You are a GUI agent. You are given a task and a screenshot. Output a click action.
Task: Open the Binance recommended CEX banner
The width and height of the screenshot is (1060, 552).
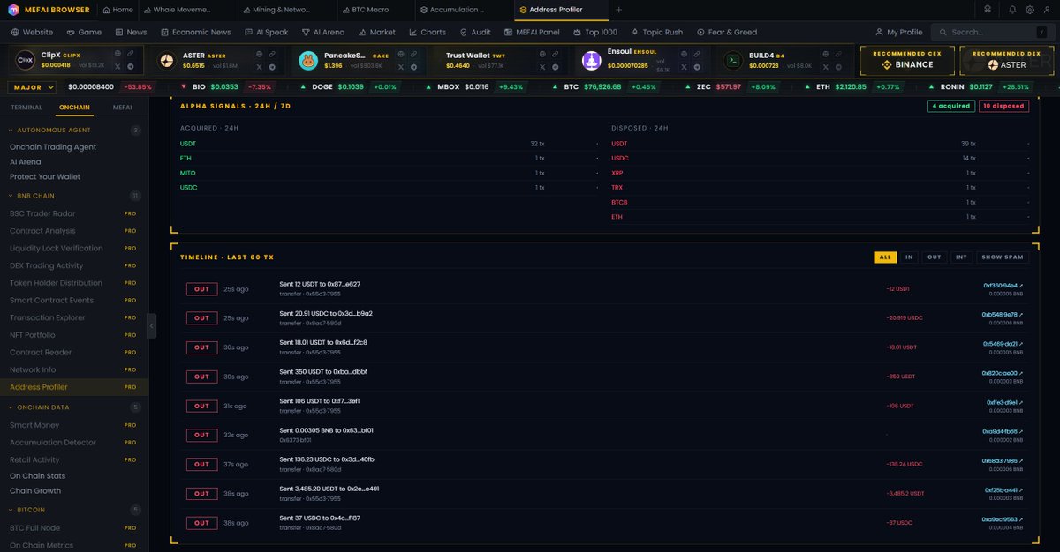coord(907,60)
